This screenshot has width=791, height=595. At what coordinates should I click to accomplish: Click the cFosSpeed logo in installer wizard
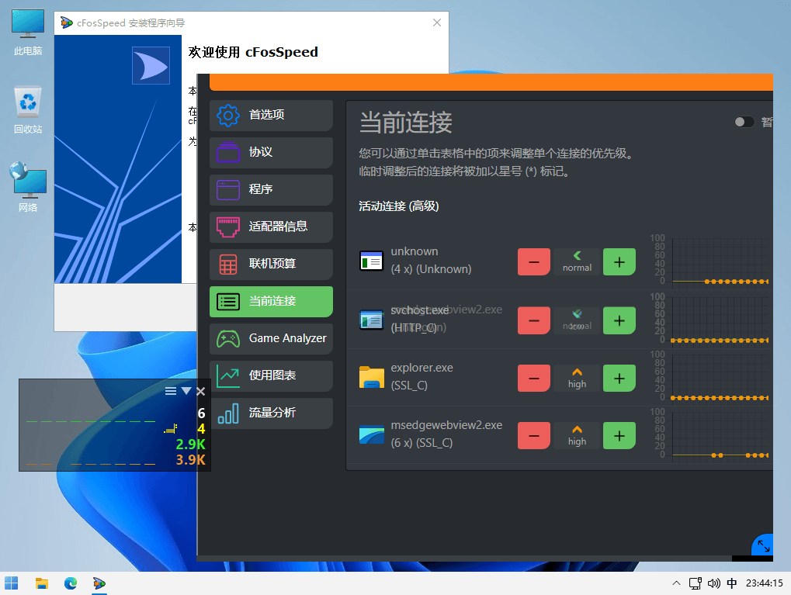(151, 65)
